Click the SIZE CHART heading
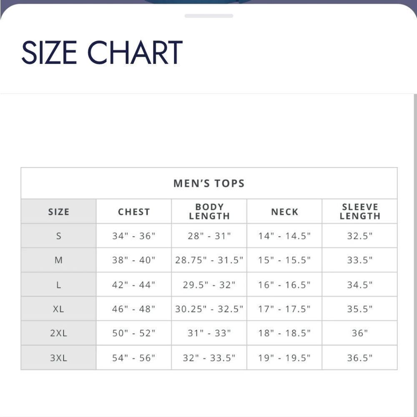The width and height of the screenshot is (417, 417). (102, 53)
